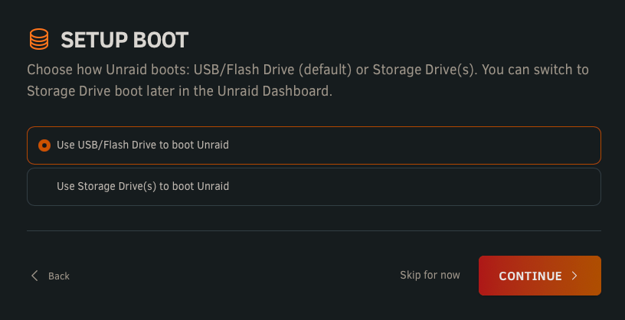Viewport: 625px width, 320px height.
Task: Click the empty radio area of Storage Drive option
Action: point(44,187)
